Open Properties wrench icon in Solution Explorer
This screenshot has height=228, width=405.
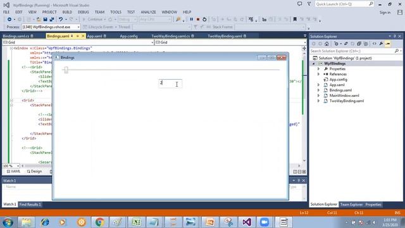(381, 44)
